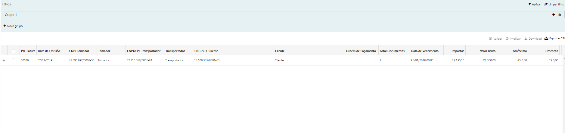Toggle the select-all checkbox in header
Viewport: 565px width, 133px height.
[x=13, y=51]
